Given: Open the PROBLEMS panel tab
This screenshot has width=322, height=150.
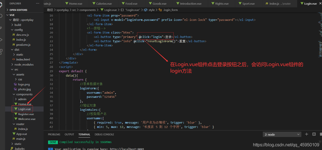Looking at the screenshot, I should pos(54,135).
